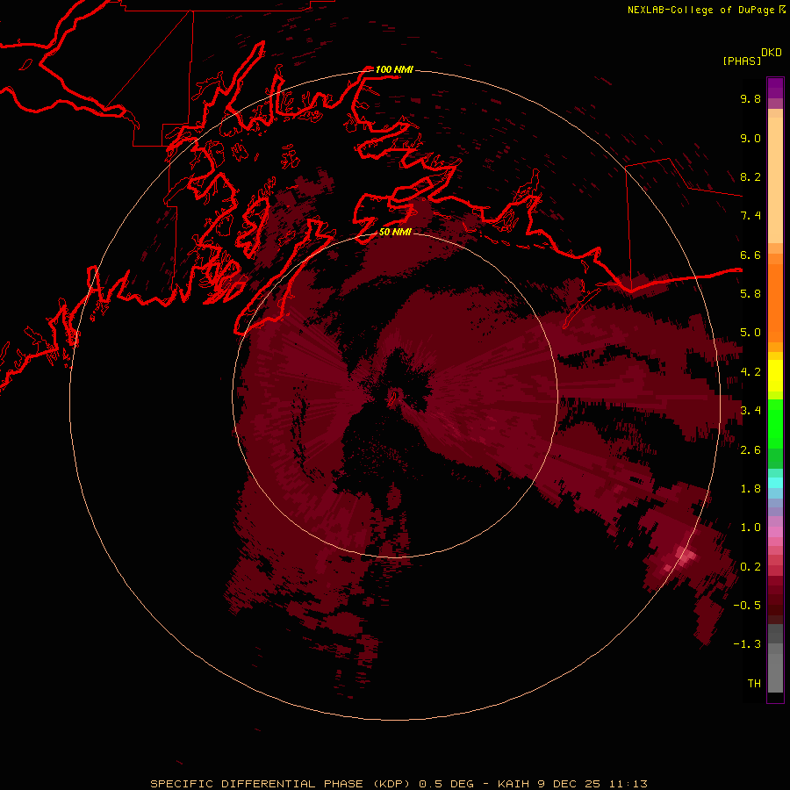Click the 9.0 legend value

pos(750,138)
